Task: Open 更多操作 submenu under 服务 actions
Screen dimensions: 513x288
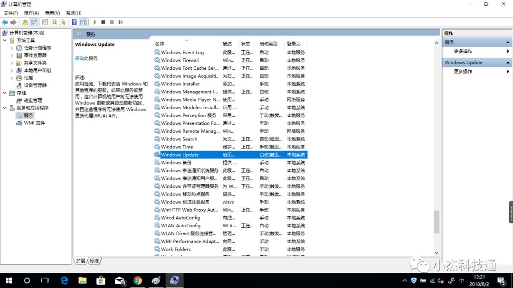Action: tap(477, 51)
